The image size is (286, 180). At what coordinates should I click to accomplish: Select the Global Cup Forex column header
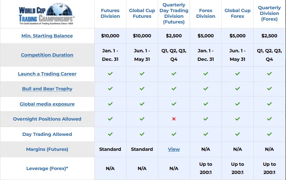(x=237, y=13)
